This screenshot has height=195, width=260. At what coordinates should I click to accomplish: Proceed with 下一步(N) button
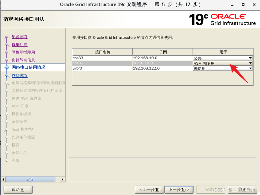click(x=179, y=190)
